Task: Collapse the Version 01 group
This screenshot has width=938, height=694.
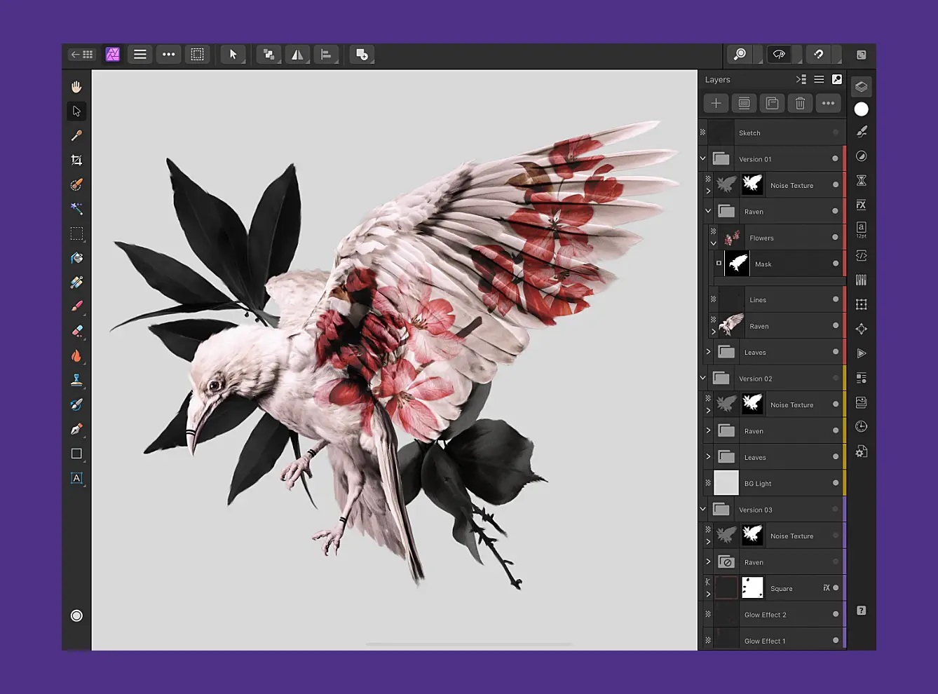Action: pyautogui.click(x=702, y=158)
